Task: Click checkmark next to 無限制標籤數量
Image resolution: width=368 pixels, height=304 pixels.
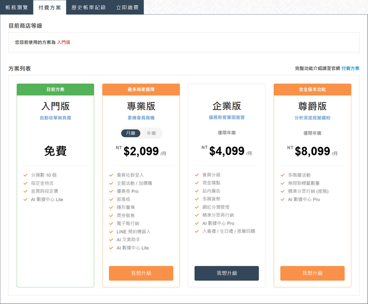Action: pyautogui.click(x=282, y=183)
